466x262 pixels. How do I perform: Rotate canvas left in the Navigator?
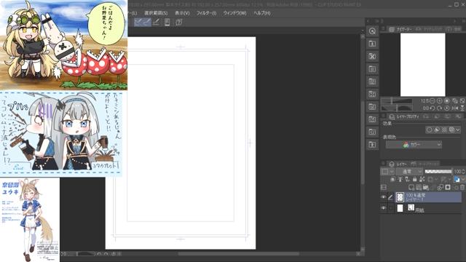coord(433,108)
